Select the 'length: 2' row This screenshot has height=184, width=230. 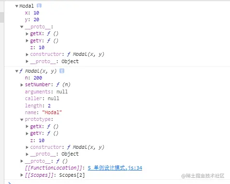[x=38, y=105]
